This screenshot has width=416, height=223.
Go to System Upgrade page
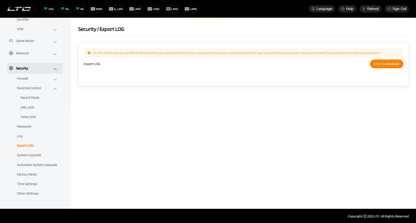tap(29, 155)
